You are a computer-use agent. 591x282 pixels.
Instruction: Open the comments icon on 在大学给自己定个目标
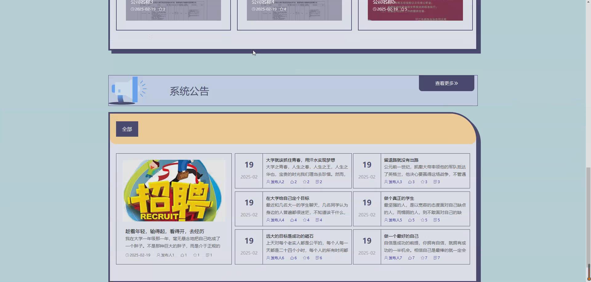tap(318, 220)
